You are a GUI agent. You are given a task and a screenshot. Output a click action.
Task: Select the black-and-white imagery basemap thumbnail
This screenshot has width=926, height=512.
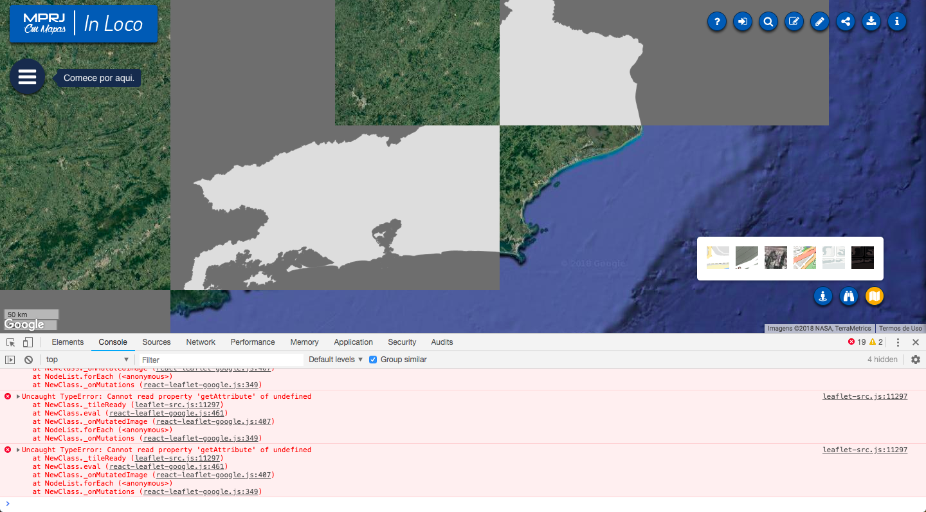click(776, 257)
